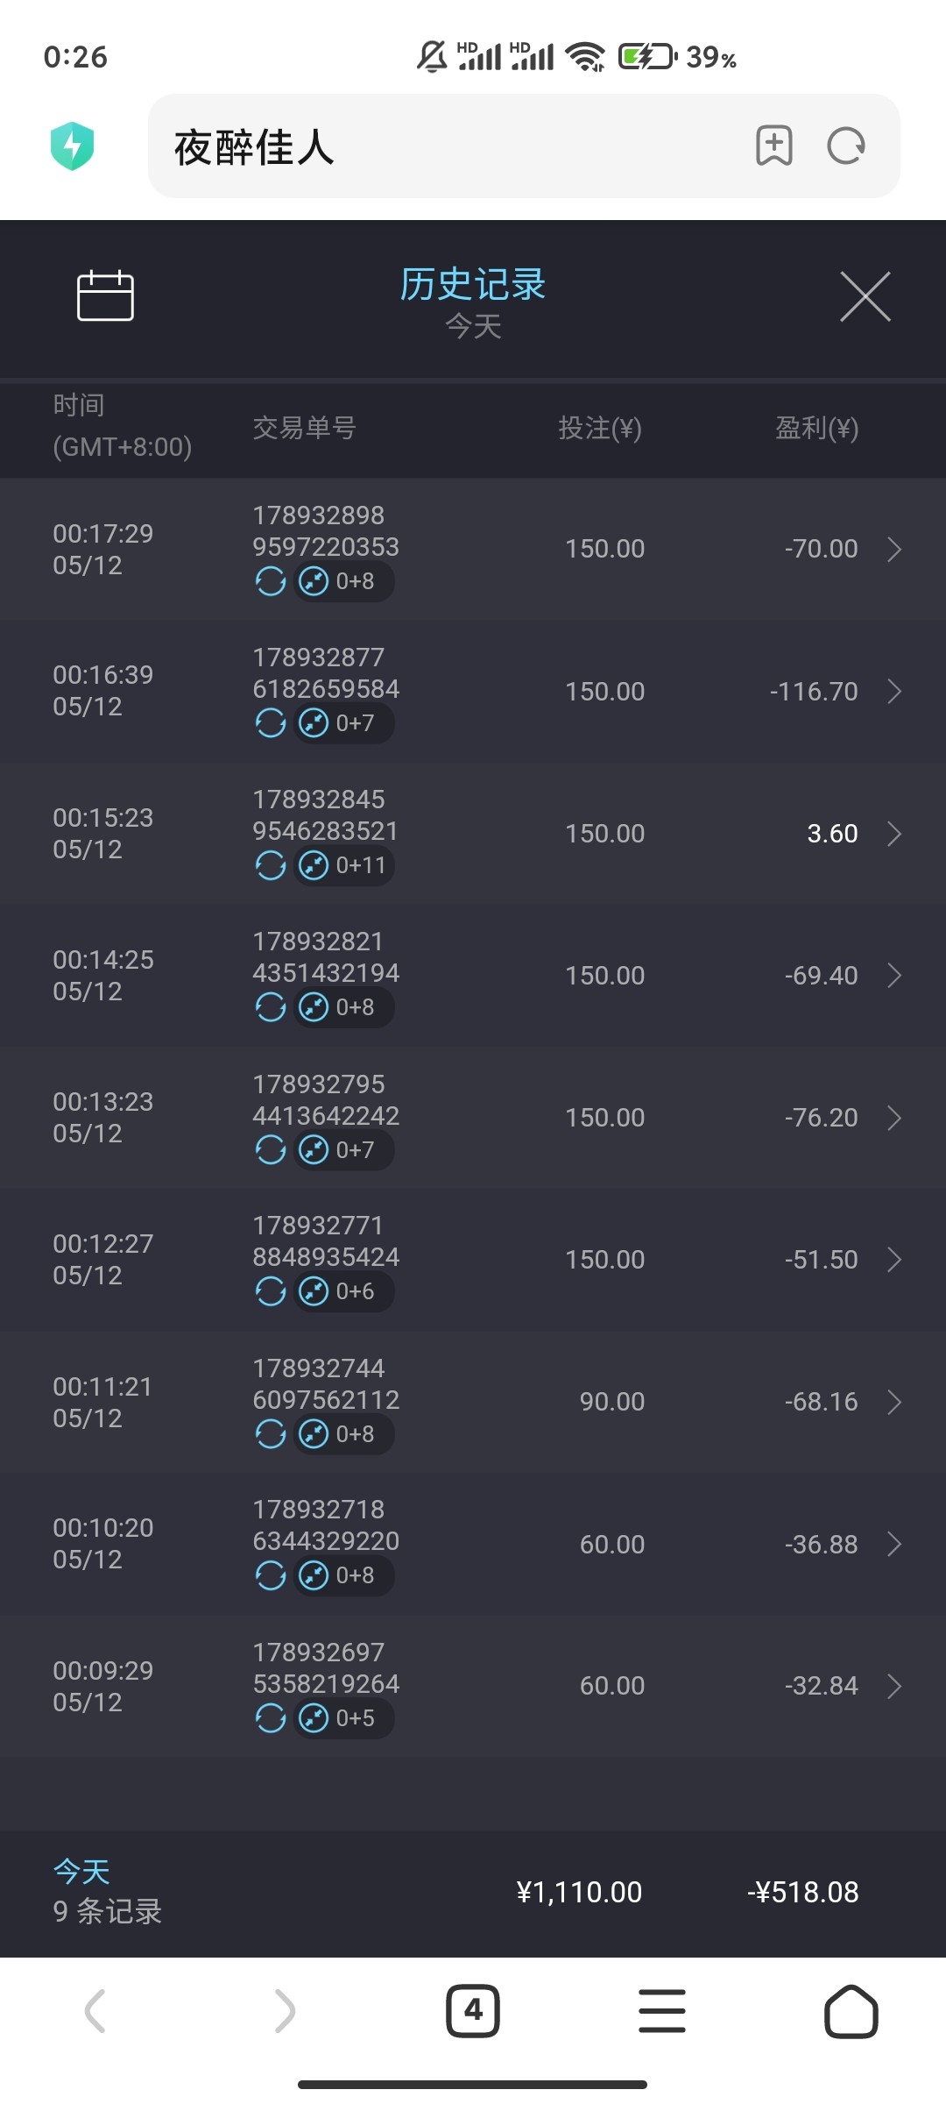
Task: Expand details of the -70.00 record
Action: tap(894, 550)
